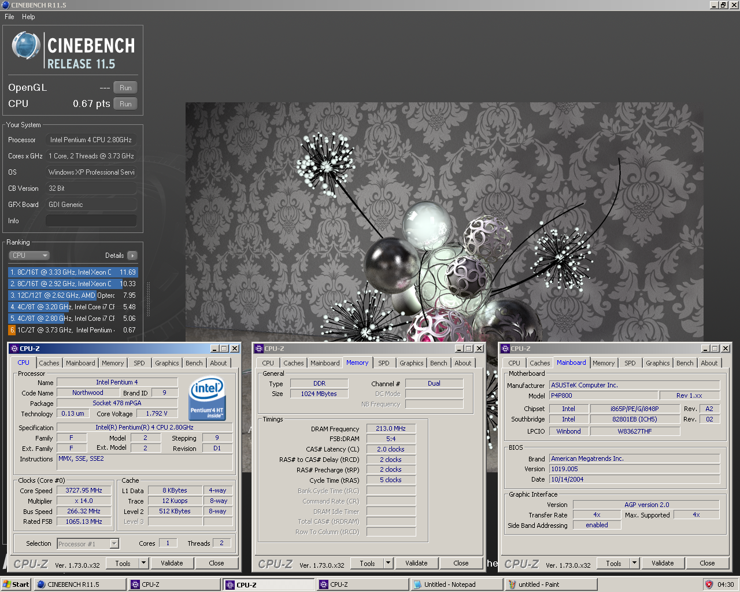
Task: Click Close button in left CPU-Z window
Action: point(216,563)
